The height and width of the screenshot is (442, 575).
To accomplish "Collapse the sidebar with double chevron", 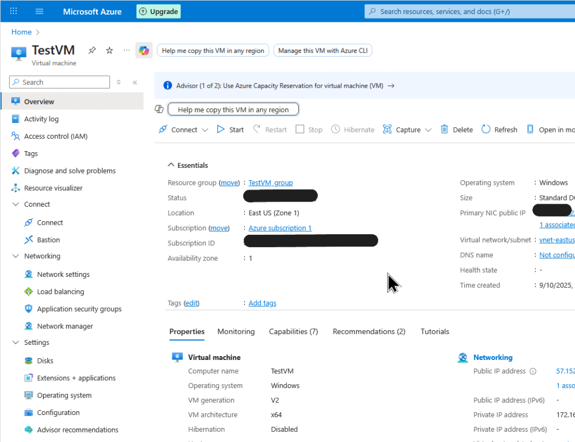I will [x=135, y=83].
